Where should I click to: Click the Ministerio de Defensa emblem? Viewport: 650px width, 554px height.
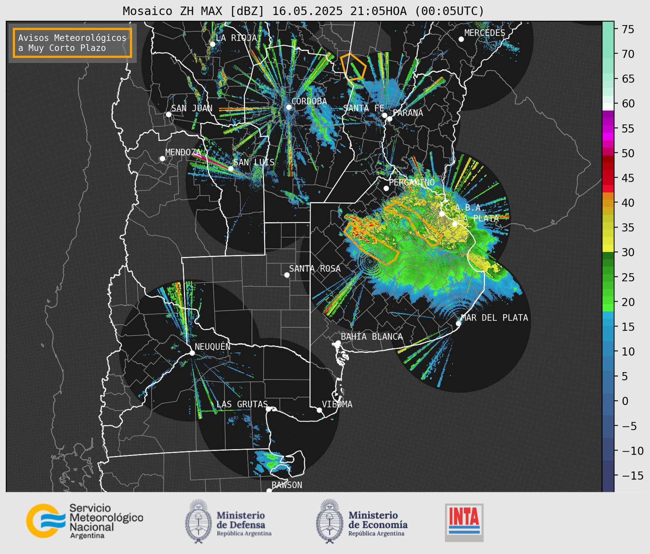(x=198, y=521)
